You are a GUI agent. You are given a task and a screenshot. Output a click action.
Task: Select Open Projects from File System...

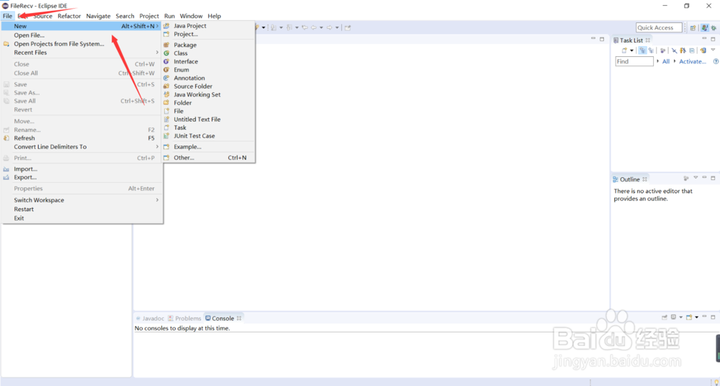[x=82, y=44]
